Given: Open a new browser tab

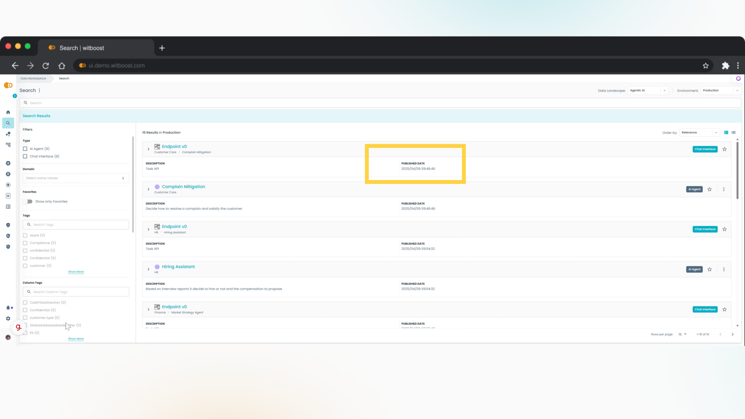Looking at the screenshot, I should 162,48.
